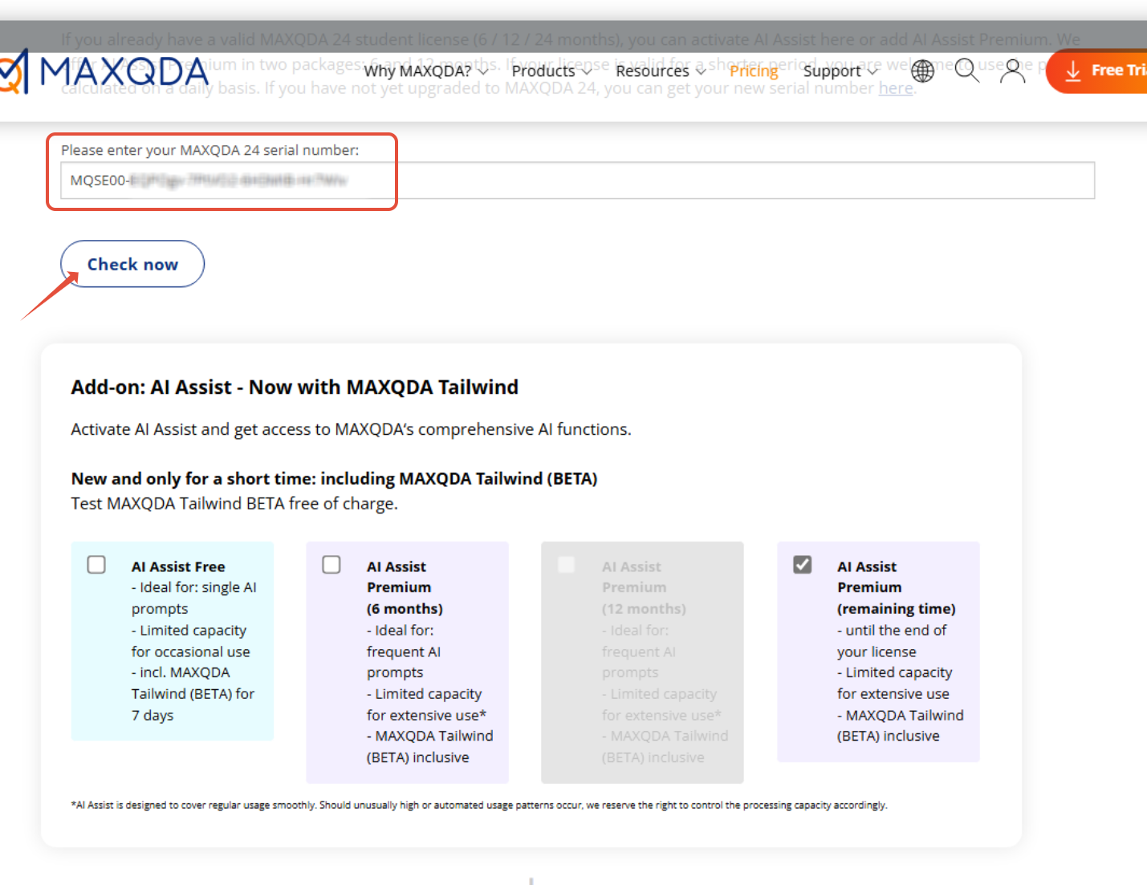Follow the "here" link for new serial number

coord(896,87)
